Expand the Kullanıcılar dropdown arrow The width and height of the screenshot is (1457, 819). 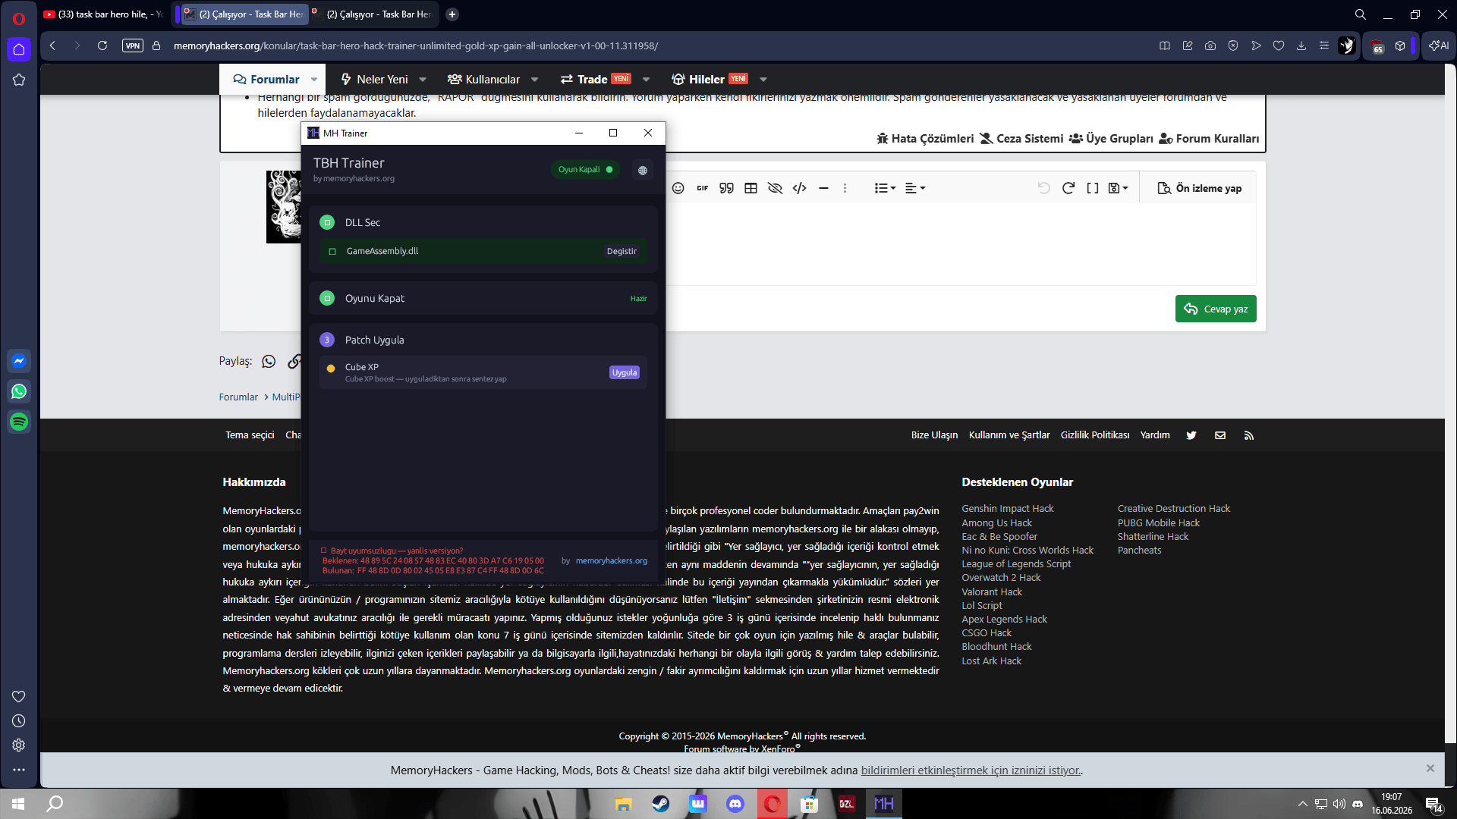point(534,79)
